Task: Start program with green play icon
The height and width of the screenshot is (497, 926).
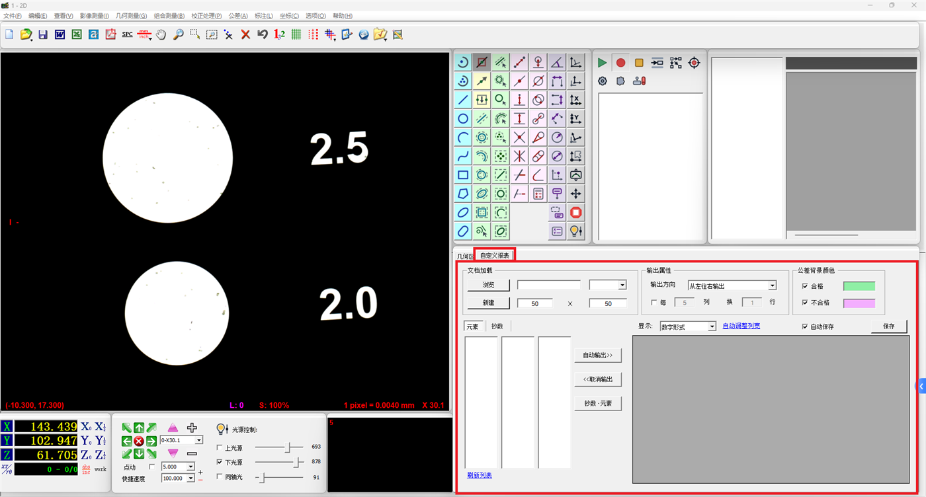Action: (602, 63)
